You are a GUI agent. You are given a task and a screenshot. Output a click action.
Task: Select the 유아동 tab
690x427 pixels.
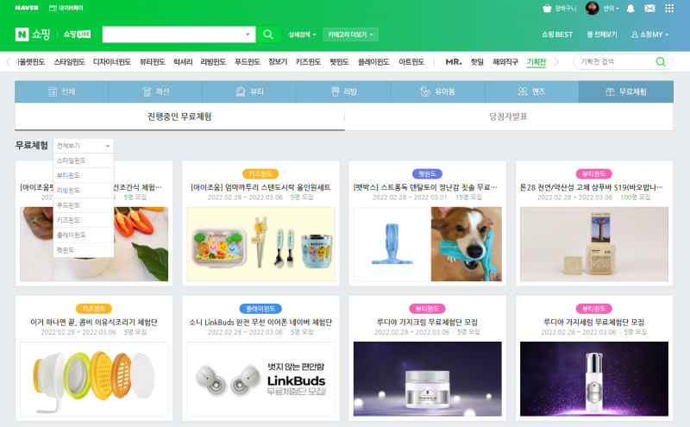click(438, 91)
